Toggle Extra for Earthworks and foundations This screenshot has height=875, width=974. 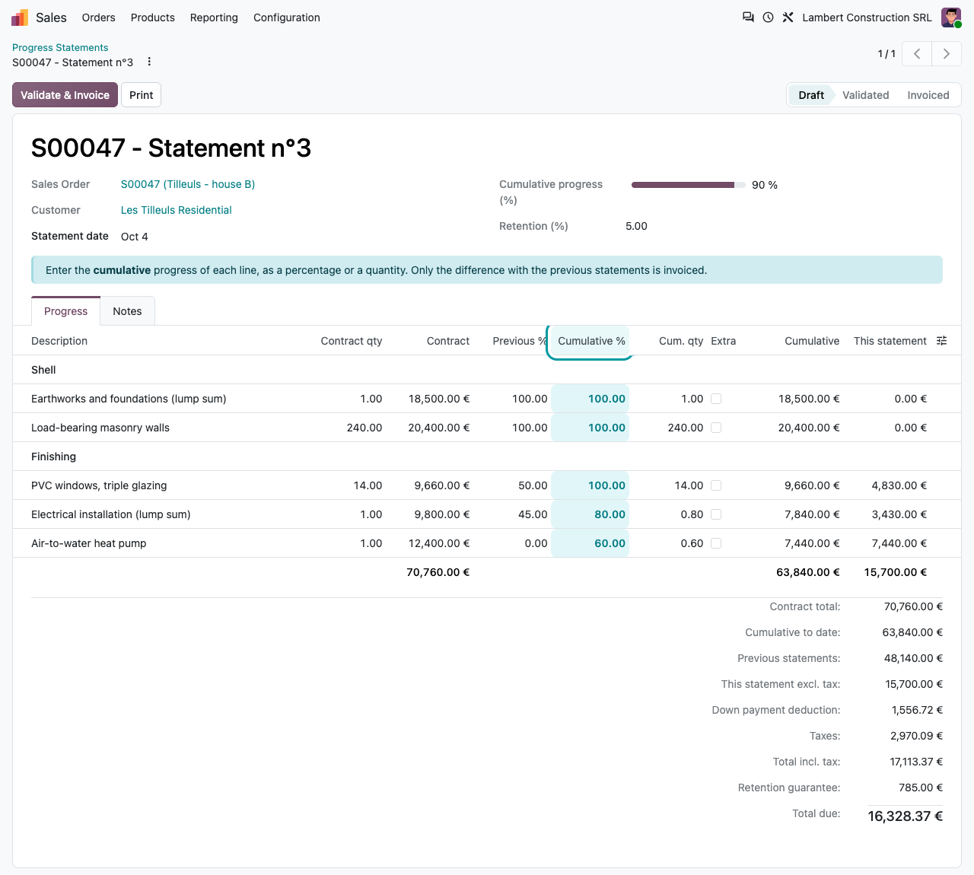coord(716,399)
